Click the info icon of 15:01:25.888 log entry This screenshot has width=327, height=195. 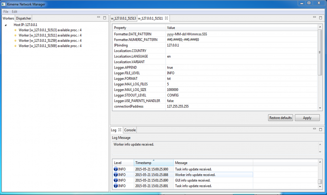coord(116,175)
